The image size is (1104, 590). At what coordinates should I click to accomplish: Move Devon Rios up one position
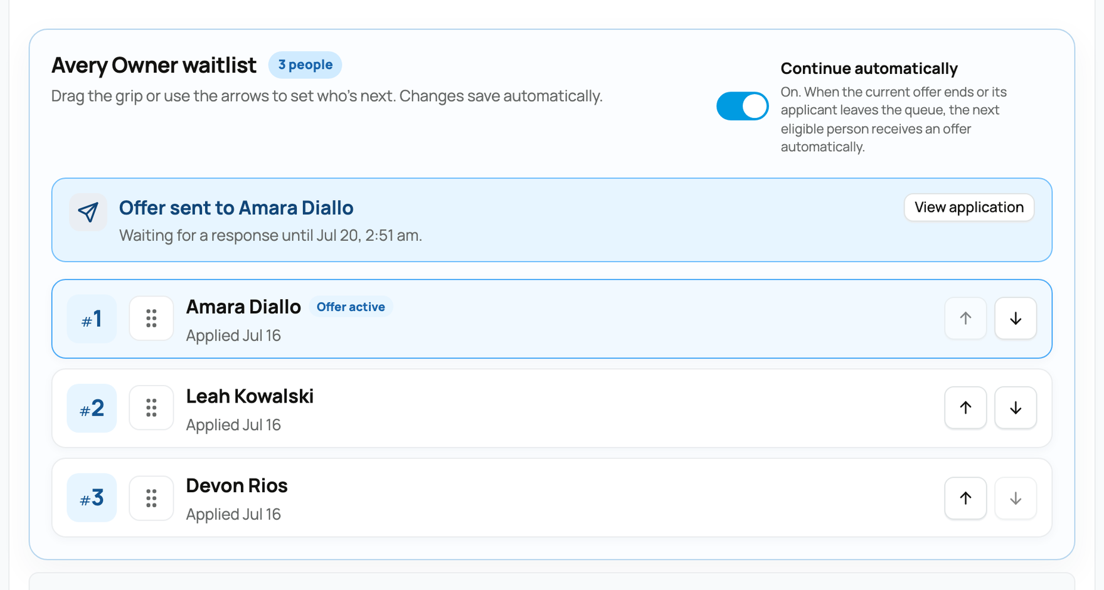click(965, 498)
